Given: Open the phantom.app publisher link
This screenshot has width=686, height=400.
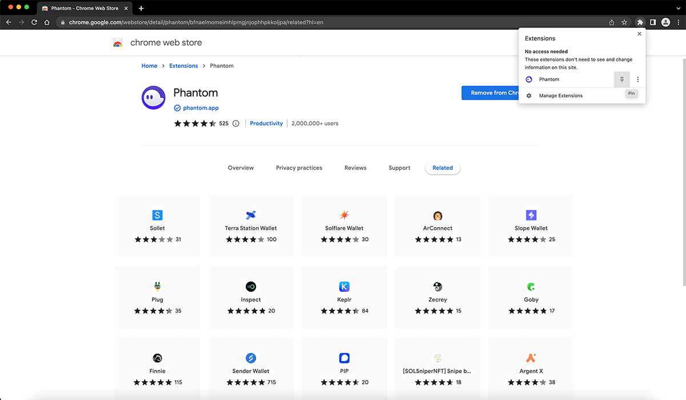Looking at the screenshot, I should click(201, 108).
